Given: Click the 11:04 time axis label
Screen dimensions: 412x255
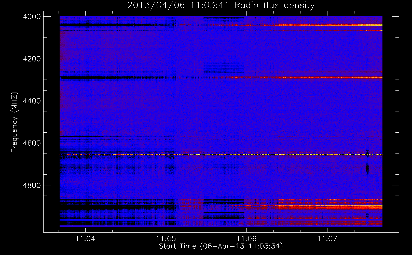Looking at the screenshot, I should click(85, 239).
